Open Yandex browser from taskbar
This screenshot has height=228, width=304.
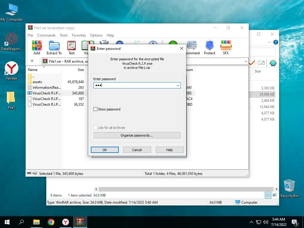click(x=66, y=222)
